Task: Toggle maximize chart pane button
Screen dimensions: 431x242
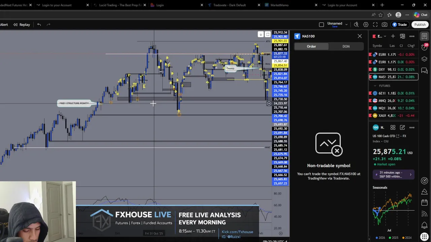Action: coord(268,34)
